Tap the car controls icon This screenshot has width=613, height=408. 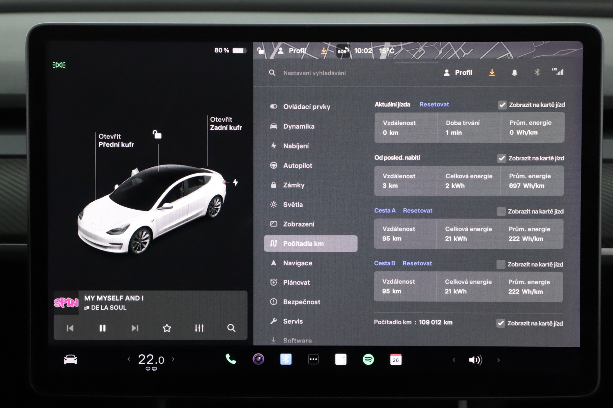70,359
